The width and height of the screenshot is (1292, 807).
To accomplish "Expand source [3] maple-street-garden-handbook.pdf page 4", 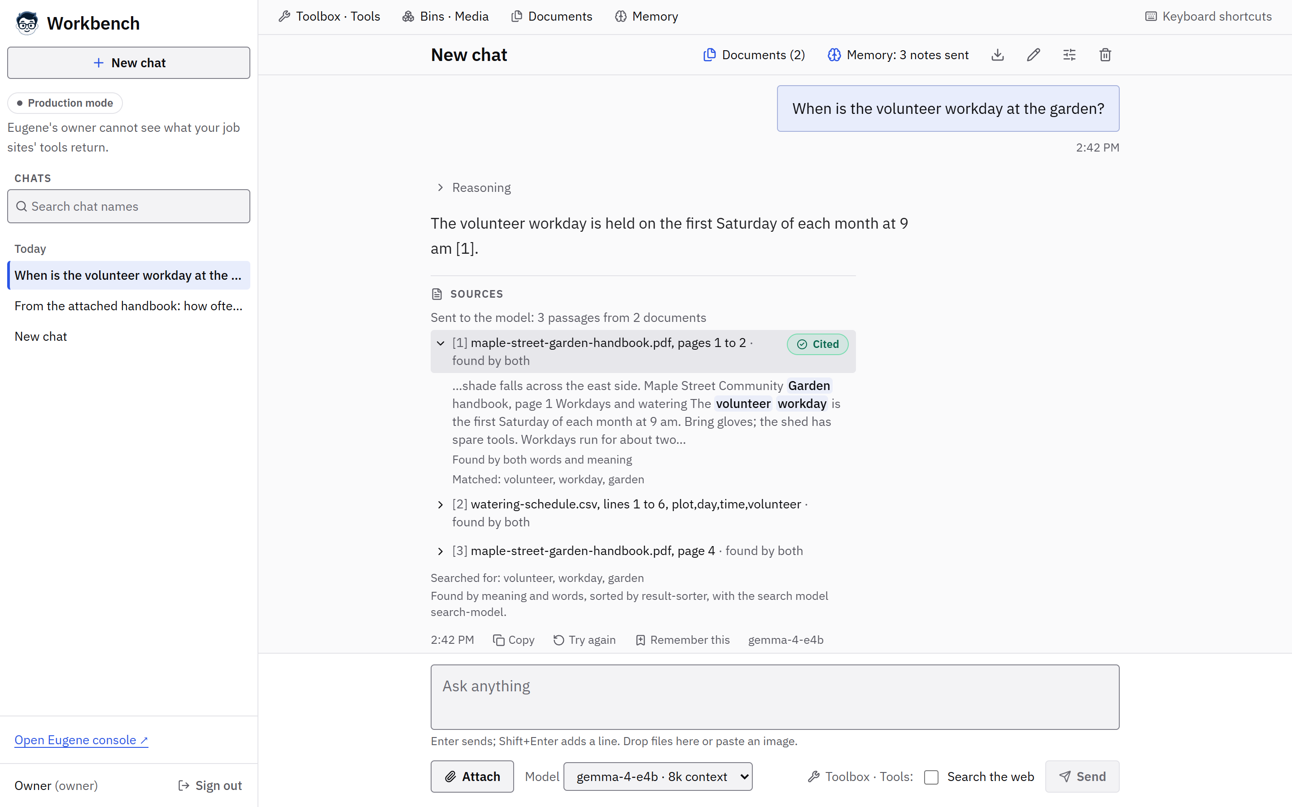I will click(643, 551).
